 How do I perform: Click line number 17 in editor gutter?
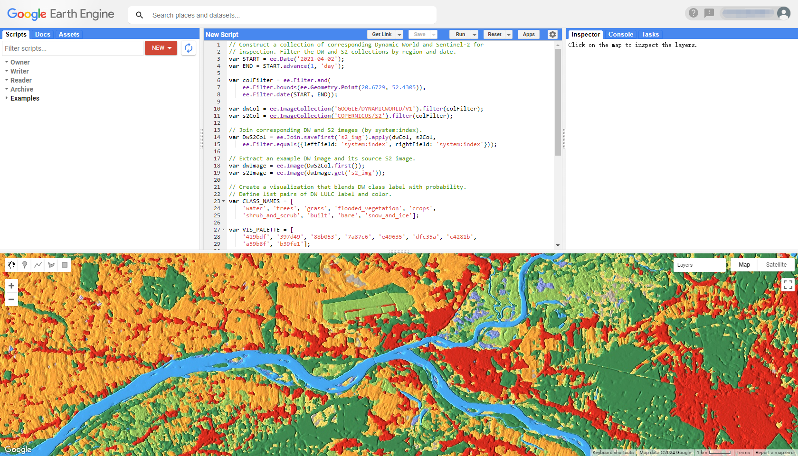tap(217, 158)
